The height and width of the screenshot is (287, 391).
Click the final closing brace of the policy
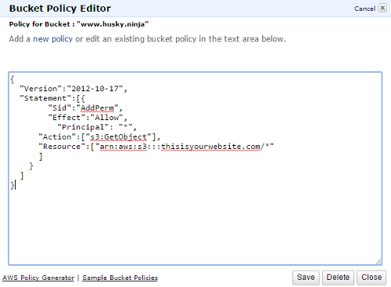pyautogui.click(x=13, y=185)
